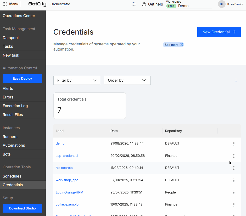
Task: Click the external link icon in See more
Action: pos(181,45)
